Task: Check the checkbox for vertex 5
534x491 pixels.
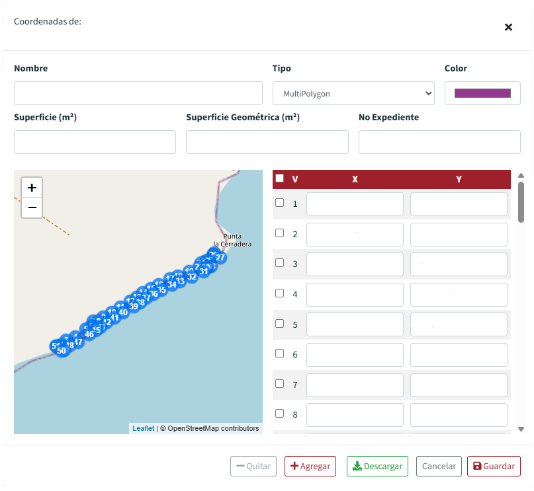Action: [x=280, y=324]
